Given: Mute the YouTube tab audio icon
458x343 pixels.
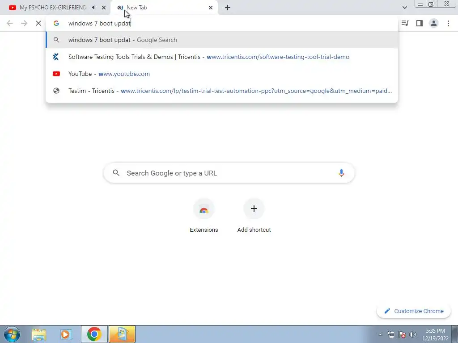Looking at the screenshot, I should (x=94, y=8).
